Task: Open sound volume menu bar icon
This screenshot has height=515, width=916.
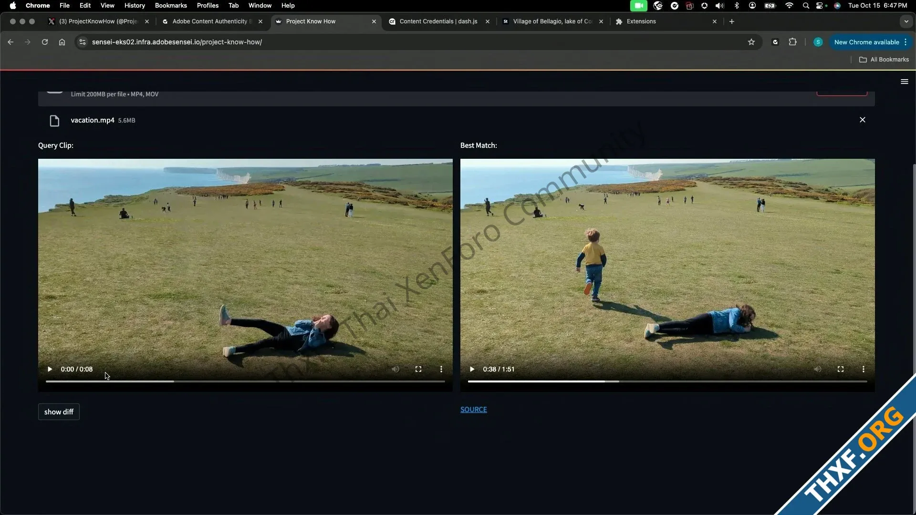Action: [x=720, y=5]
